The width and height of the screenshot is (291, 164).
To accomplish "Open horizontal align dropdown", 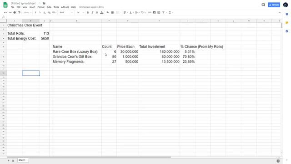I will [x=125, y=12].
